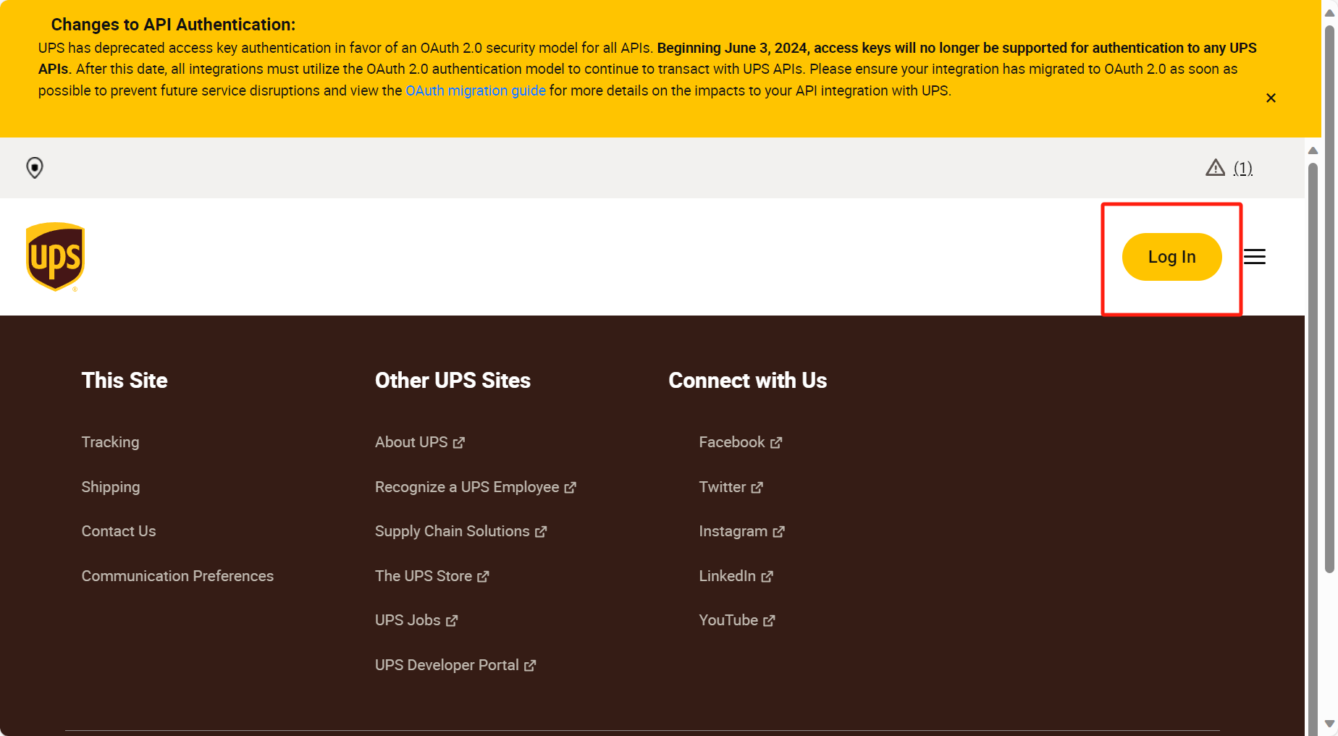The width and height of the screenshot is (1338, 736).
Task: Visit The UPS Store link
Action: pyautogui.click(x=432, y=576)
